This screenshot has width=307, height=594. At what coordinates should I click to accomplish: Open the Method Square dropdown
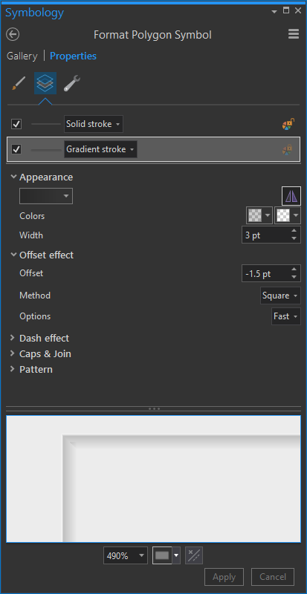281,296
